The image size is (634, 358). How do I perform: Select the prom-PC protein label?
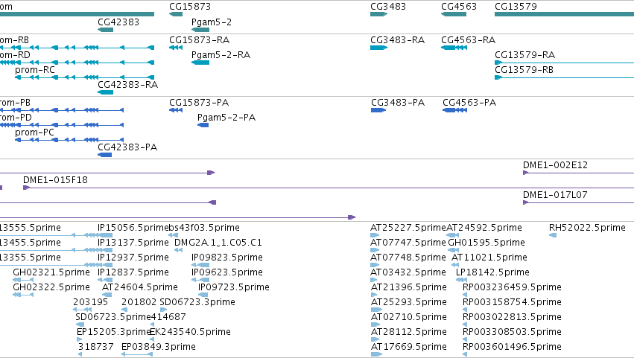pyautogui.click(x=34, y=132)
